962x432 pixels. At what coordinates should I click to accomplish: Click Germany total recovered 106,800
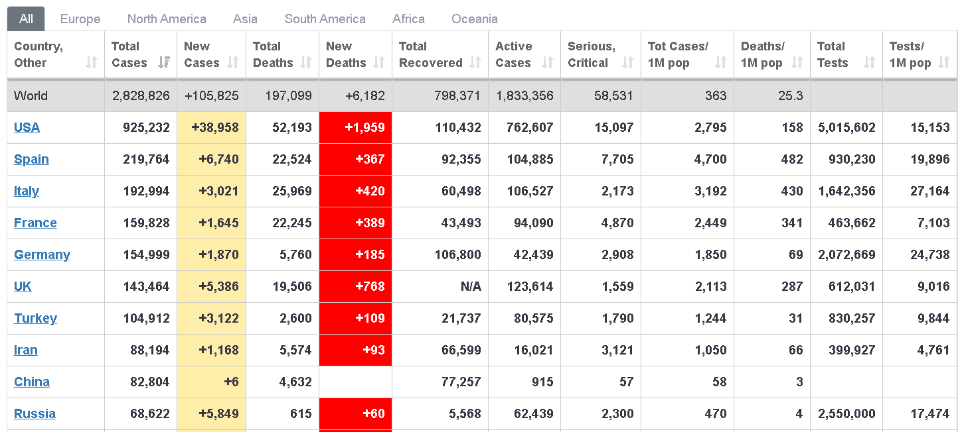click(457, 254)
